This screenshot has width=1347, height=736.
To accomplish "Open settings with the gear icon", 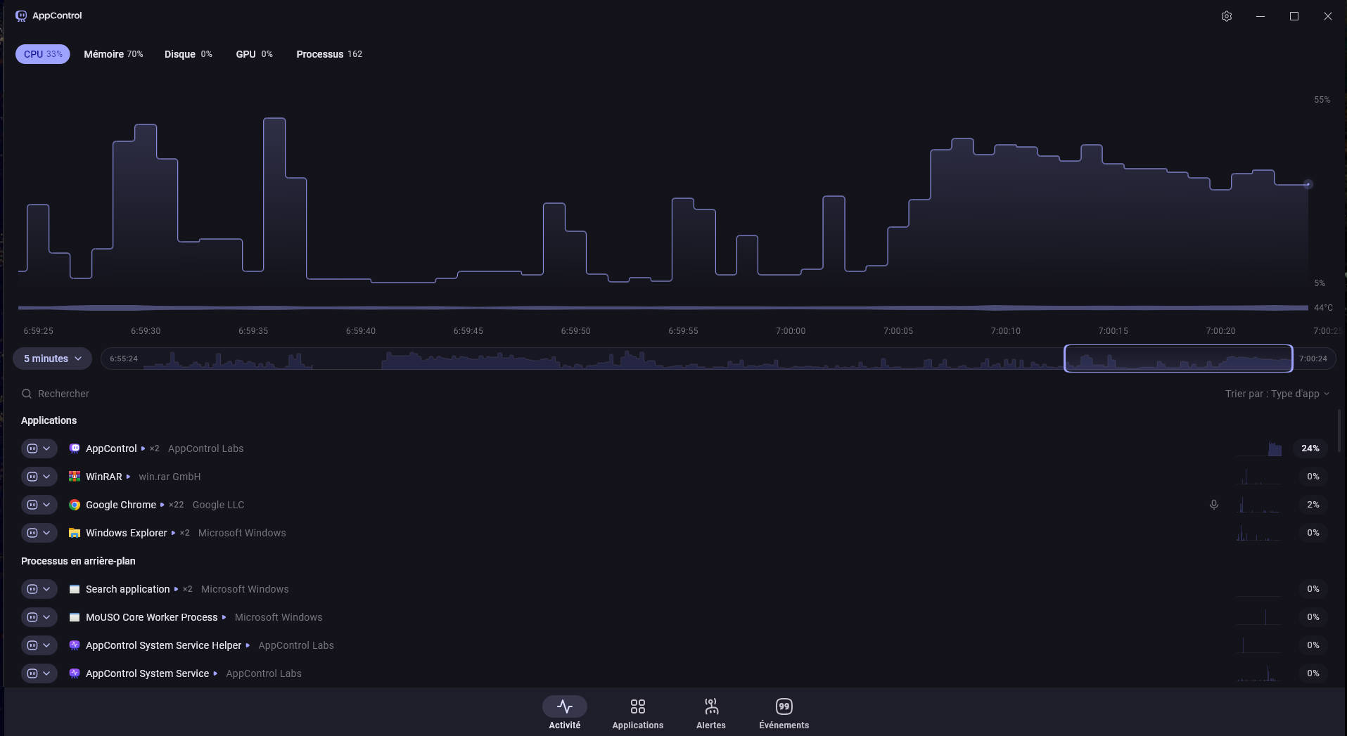I will [x=1227, y=16].
